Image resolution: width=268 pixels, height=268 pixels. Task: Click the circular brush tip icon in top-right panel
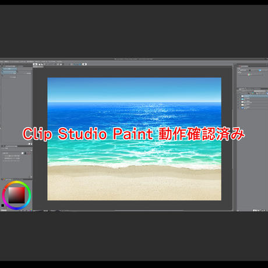point(239,70)
